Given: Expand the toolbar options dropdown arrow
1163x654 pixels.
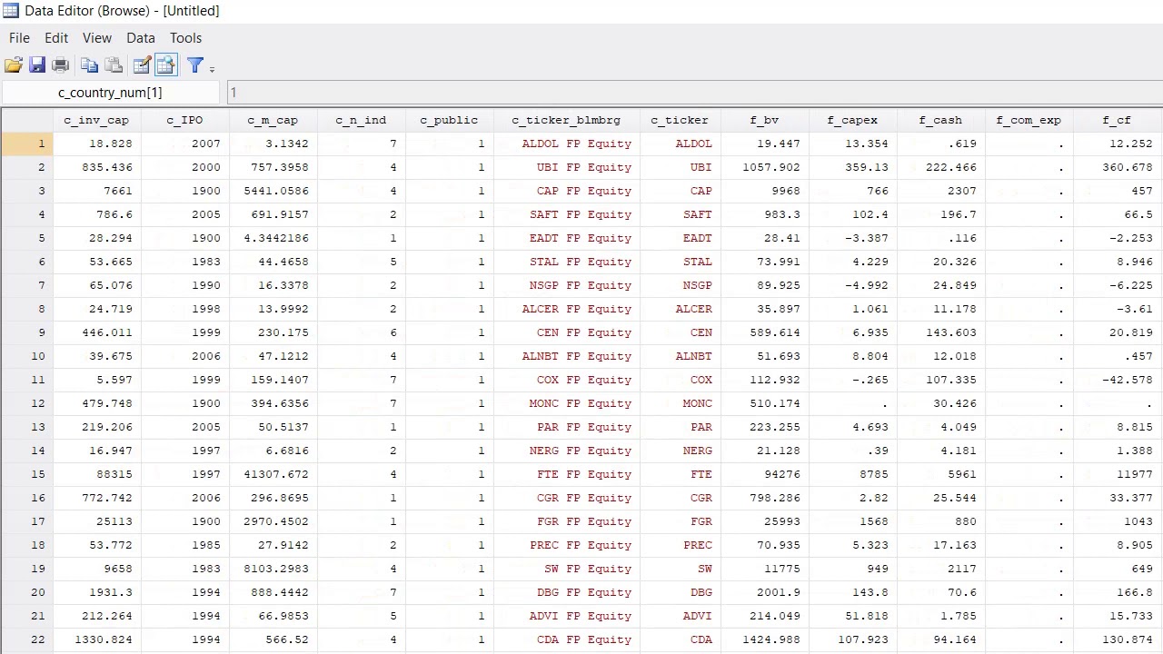Looking at the screenshot, I should pyautogui.click(x=213, y=67).
